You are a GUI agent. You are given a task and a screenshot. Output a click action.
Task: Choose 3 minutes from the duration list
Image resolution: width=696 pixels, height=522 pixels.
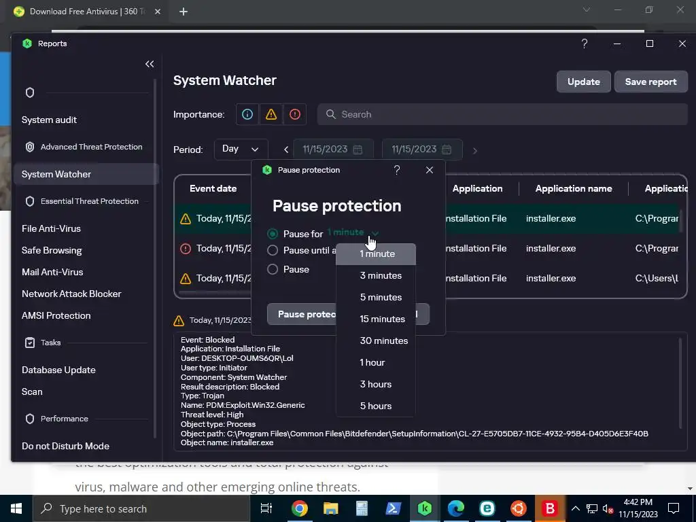(375, 276)
